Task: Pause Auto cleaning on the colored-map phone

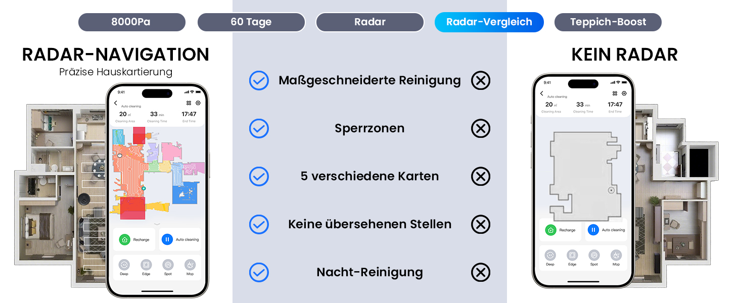Action: click(167, 239)
